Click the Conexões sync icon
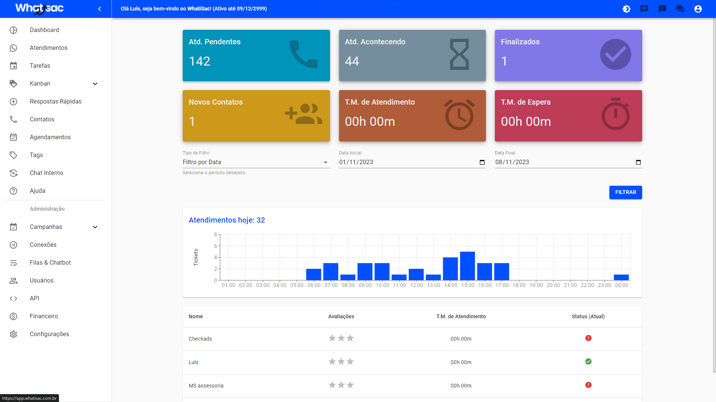716x402 pixels. coord(13,245)
